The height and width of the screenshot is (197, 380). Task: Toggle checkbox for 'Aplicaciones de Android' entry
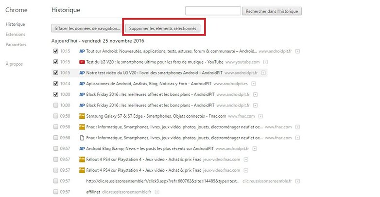coord(56,84)
